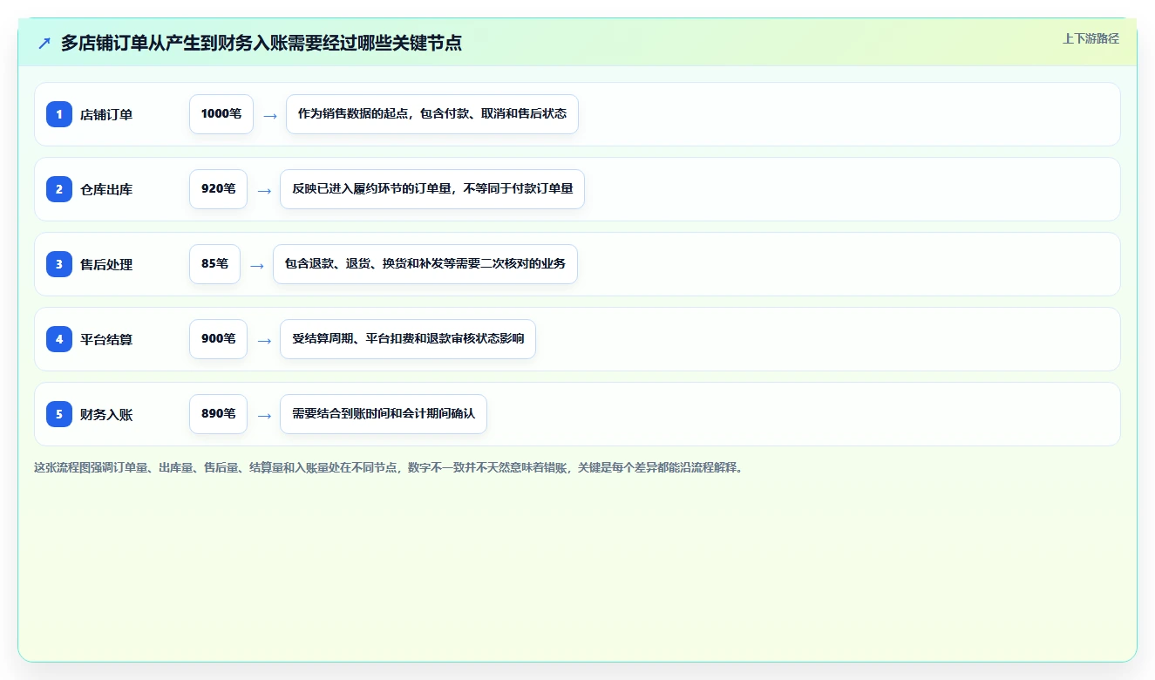Click the footnote starting 这张流程图强调订单量

tap(389, 467)
